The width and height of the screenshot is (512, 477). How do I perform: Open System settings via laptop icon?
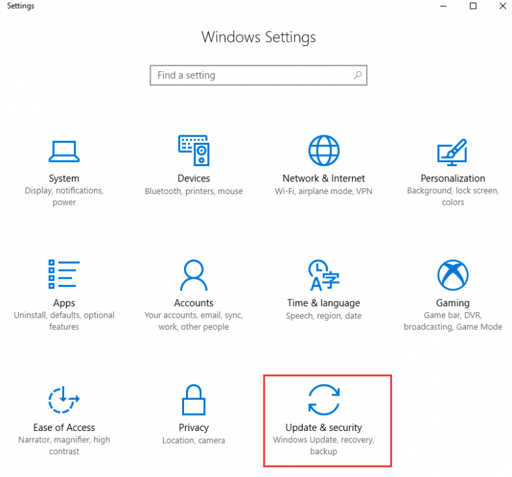64,151
